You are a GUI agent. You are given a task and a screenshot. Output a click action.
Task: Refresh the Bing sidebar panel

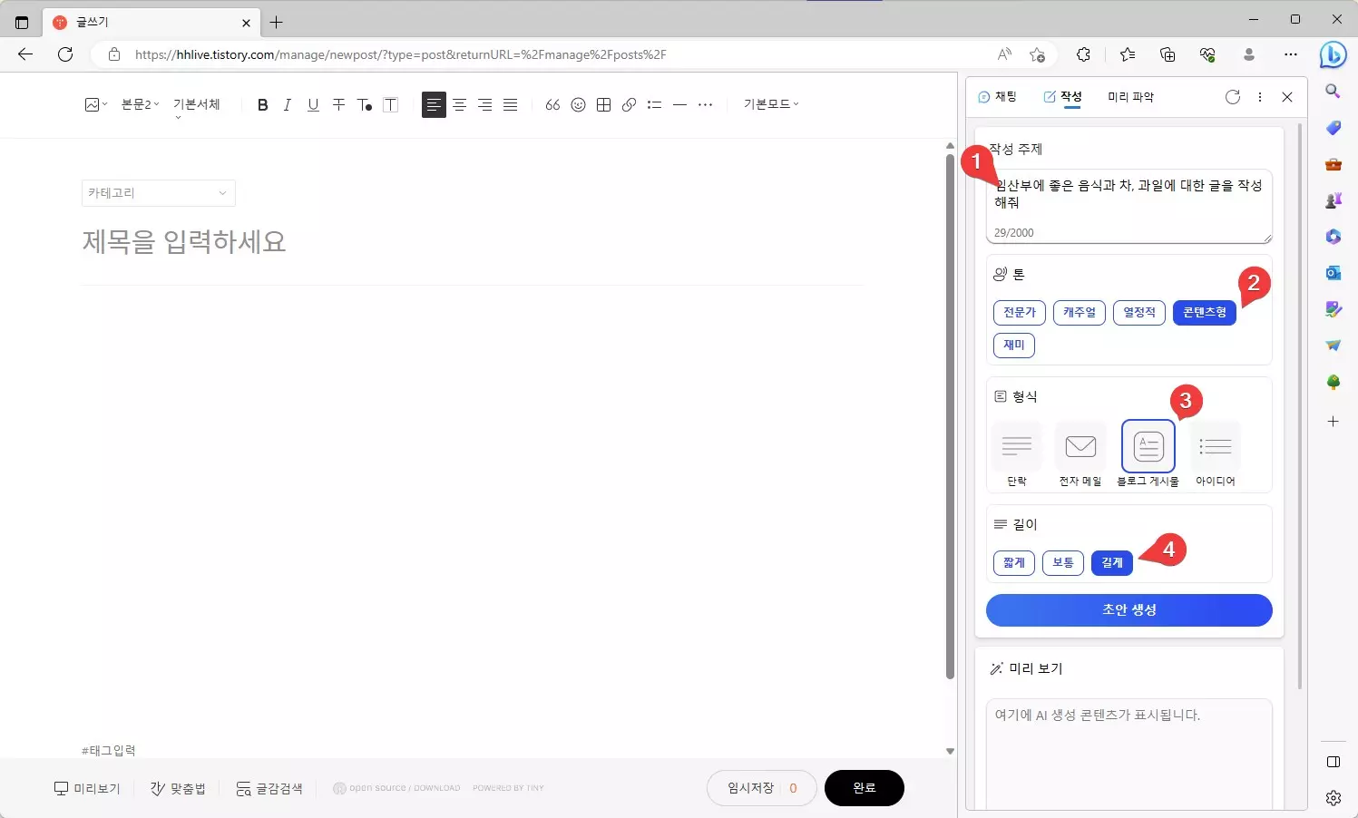click(x=1233, y=97)
